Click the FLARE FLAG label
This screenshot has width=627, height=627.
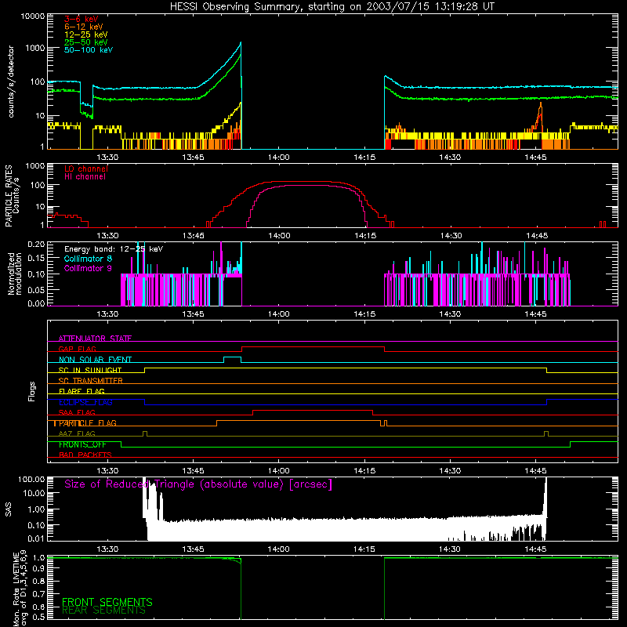click(x=82, y=391)
